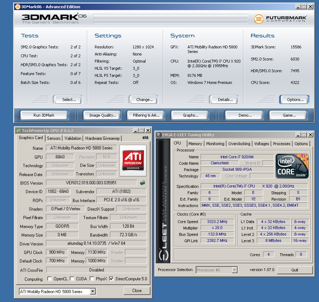The width and height of the screenshot is (319, 302).
Task: Launch the Demo... button
Action: pyautogui.click(x=244, y=115)
